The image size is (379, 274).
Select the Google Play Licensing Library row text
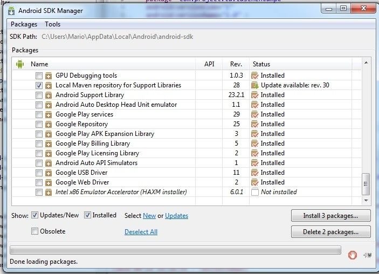tap(97, 153)
